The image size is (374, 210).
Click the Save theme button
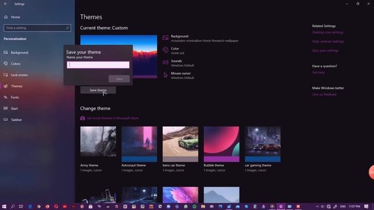[x=98, y=90]
